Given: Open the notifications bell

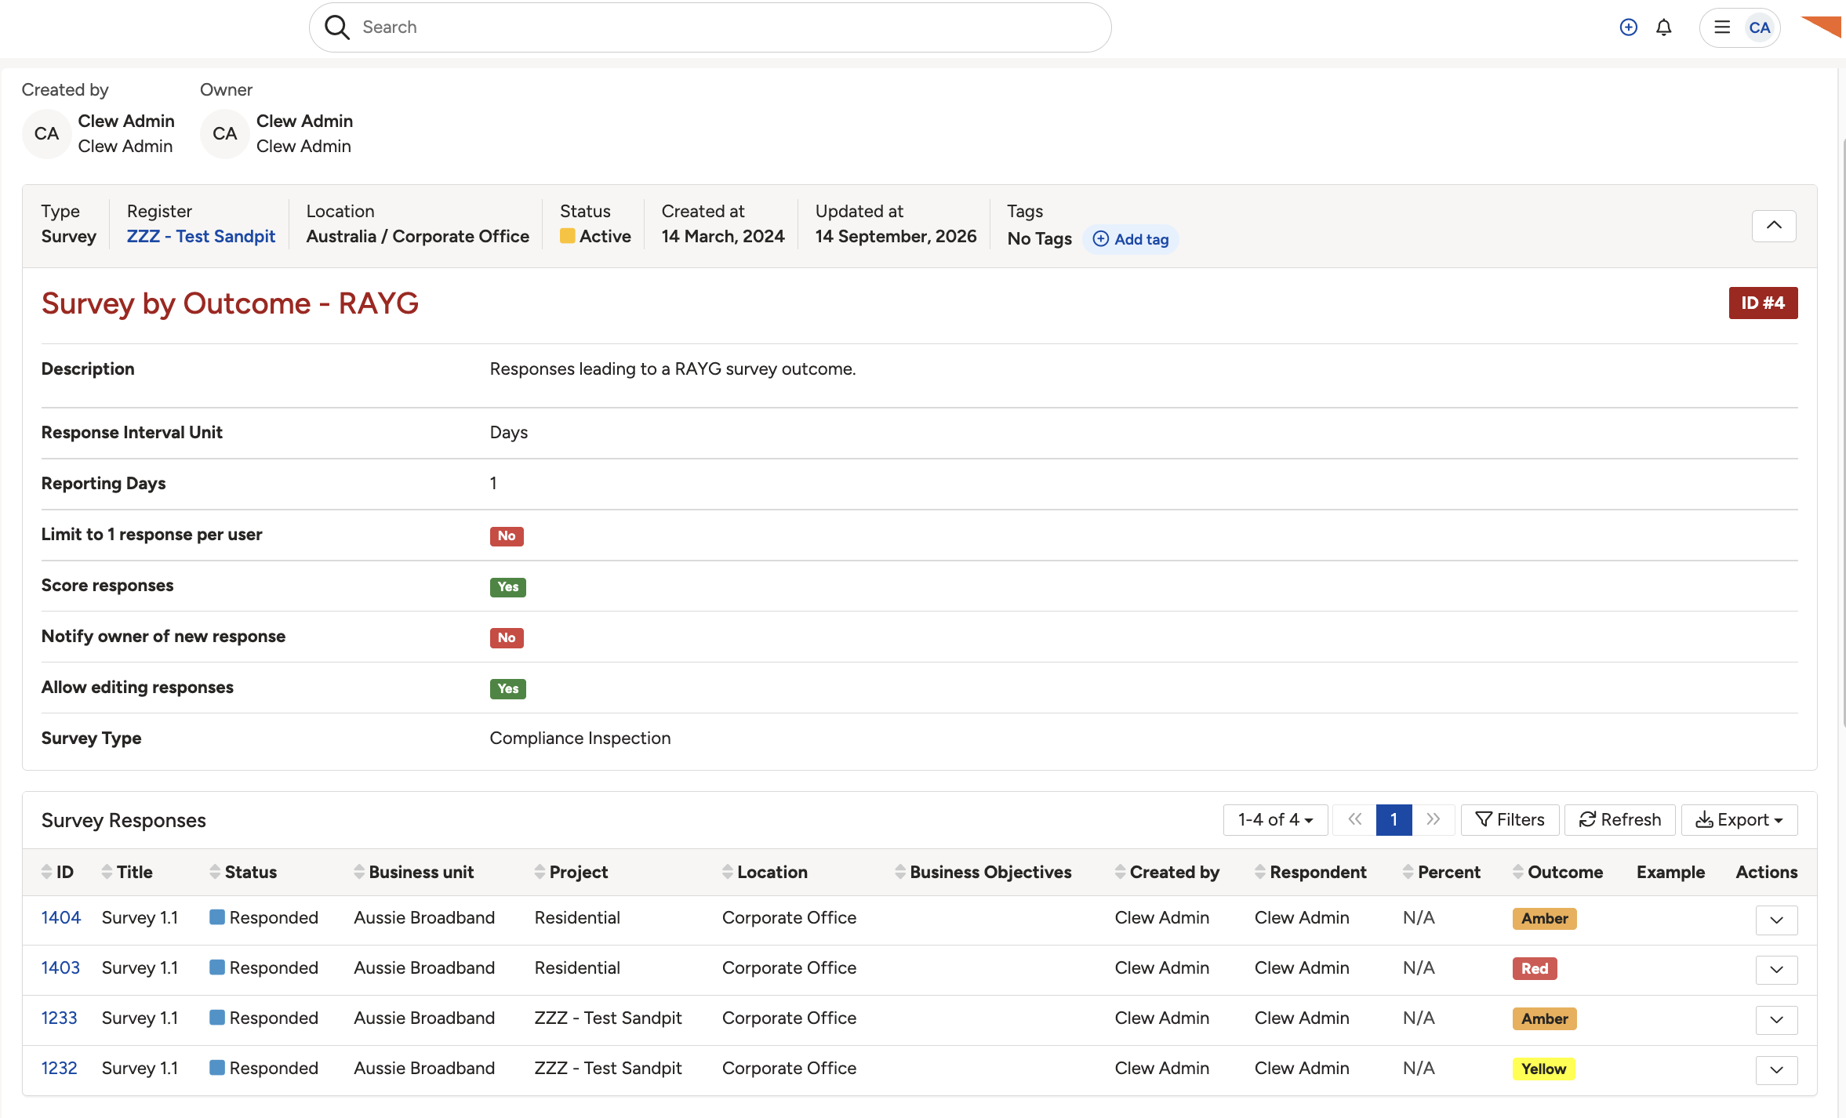Looking at the screenshot, I should click(1664, 27).
